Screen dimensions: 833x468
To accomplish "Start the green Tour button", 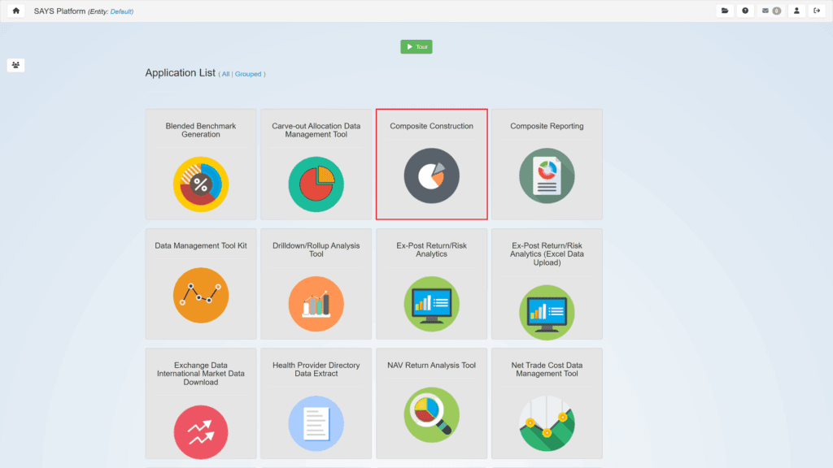I will (x=416, y=47).
